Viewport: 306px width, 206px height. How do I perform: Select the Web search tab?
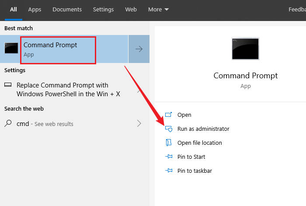131,9
